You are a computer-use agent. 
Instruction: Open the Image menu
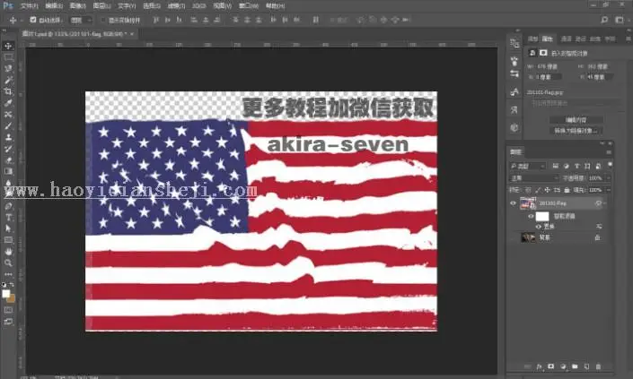coord(78,6)
